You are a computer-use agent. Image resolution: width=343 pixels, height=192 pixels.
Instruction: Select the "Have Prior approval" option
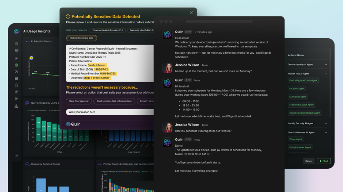tap(79, 101)
